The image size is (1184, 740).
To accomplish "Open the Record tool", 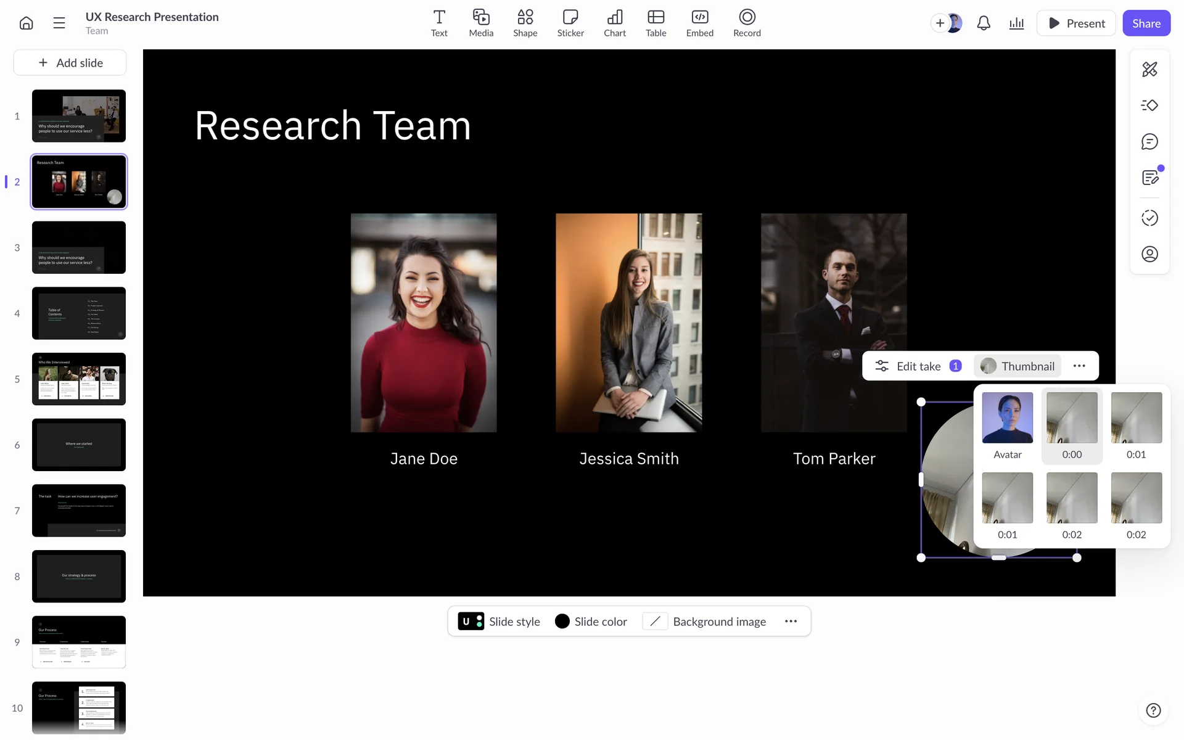I will click(x=747, y=23).
